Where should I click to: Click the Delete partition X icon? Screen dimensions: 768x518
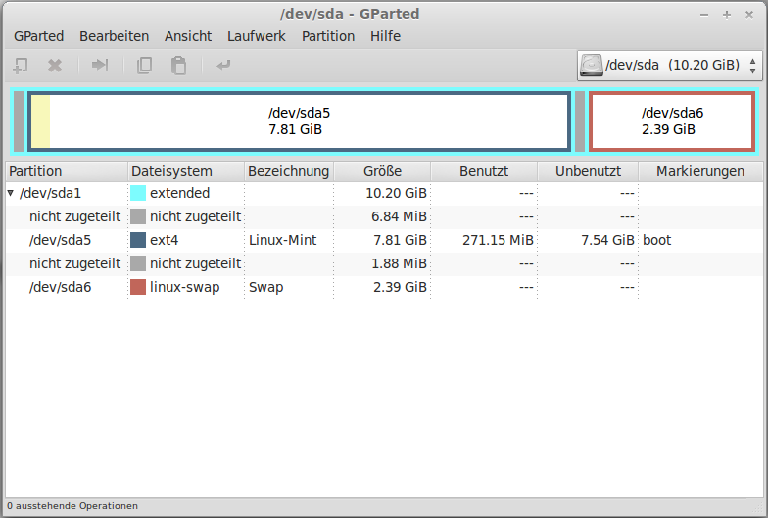pyautogui.click(x=55, y=66)
